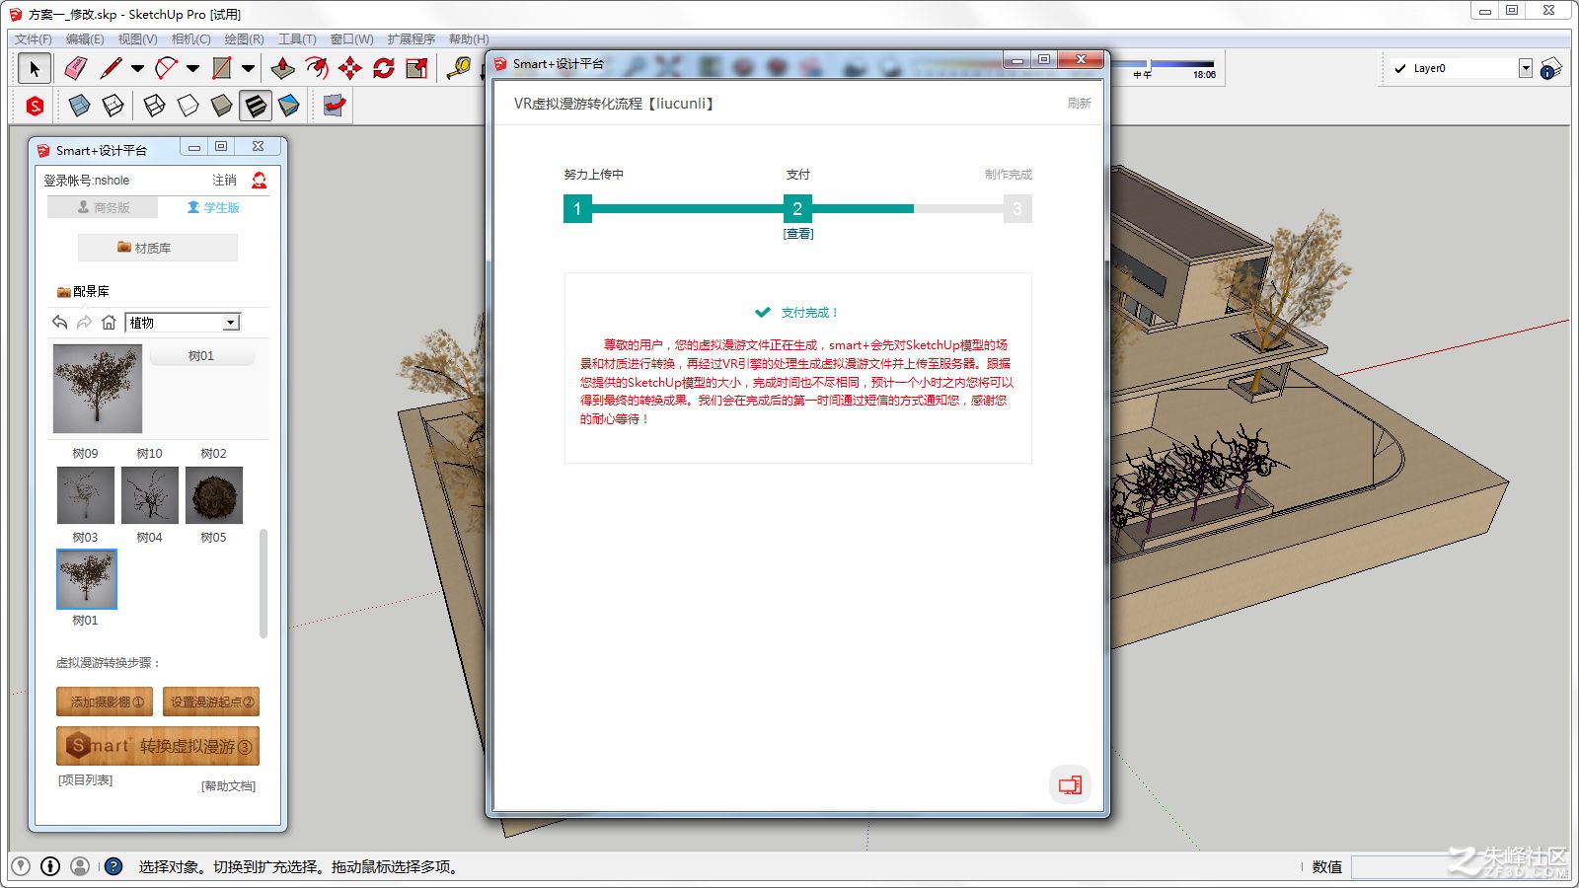The image size is (1579, 888).
Task: Open the 相机(C) menu
Action: 190,39
